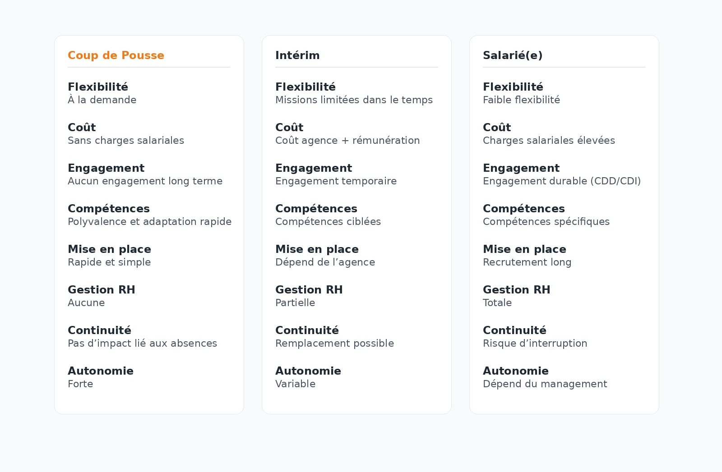Select the Intérim card title
This screenshot has height=472, width=722.
tap(297, 55)
